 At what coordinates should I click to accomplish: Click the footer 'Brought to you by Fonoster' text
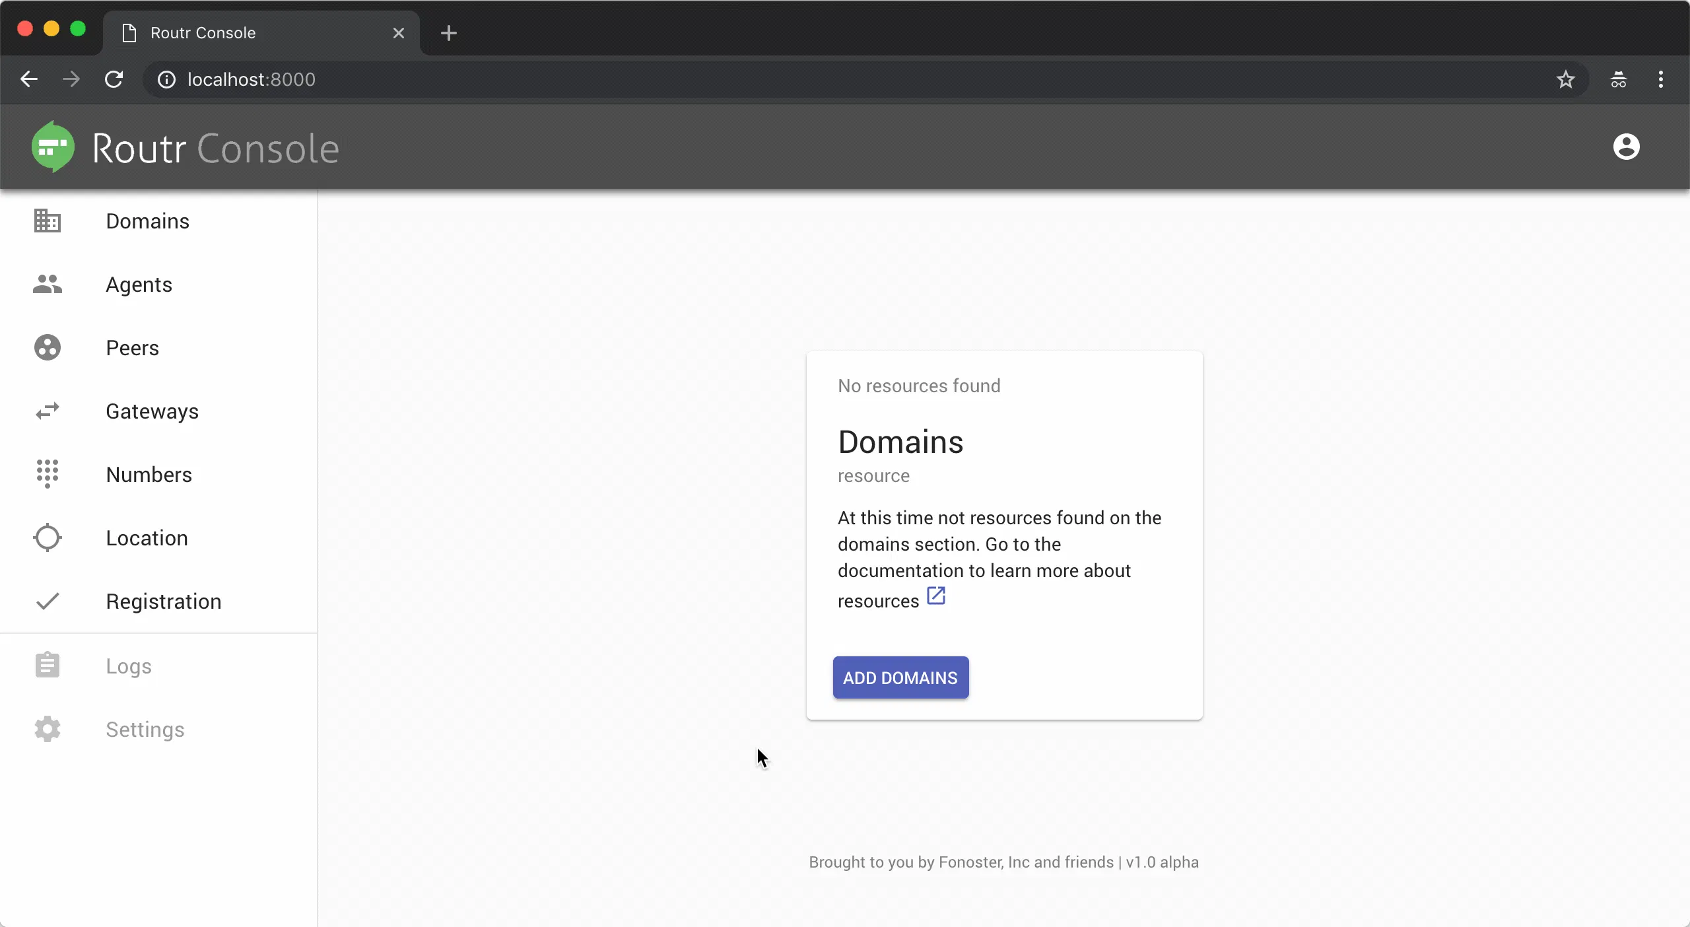(x=1003, y=862)
